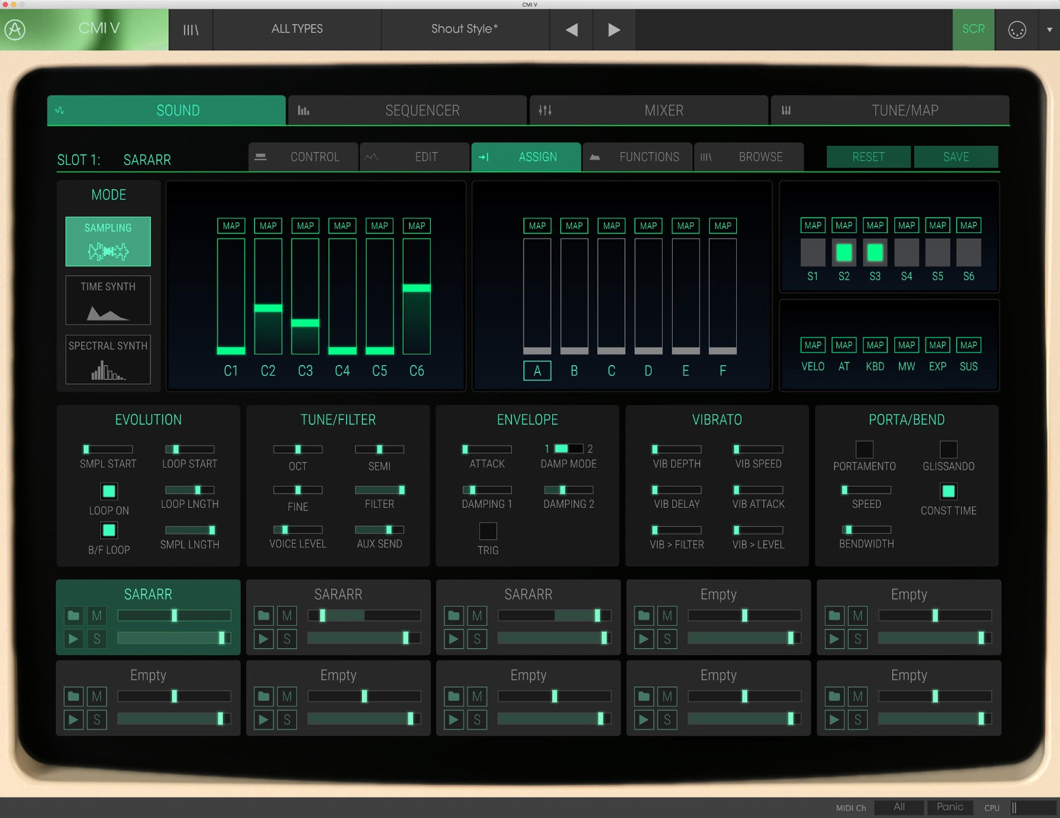Viewport: 1060px width, 818px height.
Task: Open folder for the fourth slot (Empty)
Action: click(644, 616)
